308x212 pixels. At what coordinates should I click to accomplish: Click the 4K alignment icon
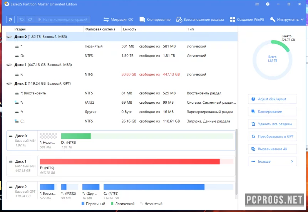(x=253, y=149)
